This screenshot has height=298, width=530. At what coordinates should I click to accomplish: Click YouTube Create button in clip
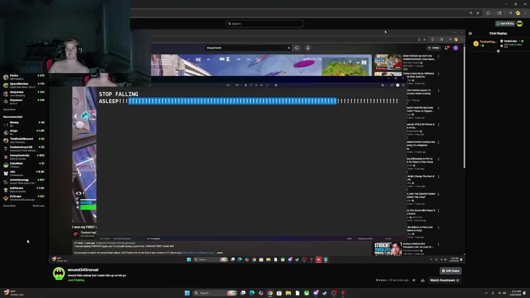pyautogui.click(x=434, y=48)
